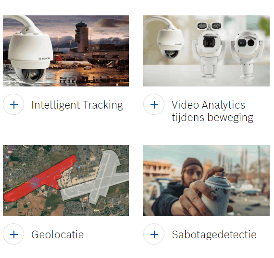The width and height of the screenshot is (274, 258).
Task: Click the Bosch logo on dome camera
Action: click(x=44, y=58)
